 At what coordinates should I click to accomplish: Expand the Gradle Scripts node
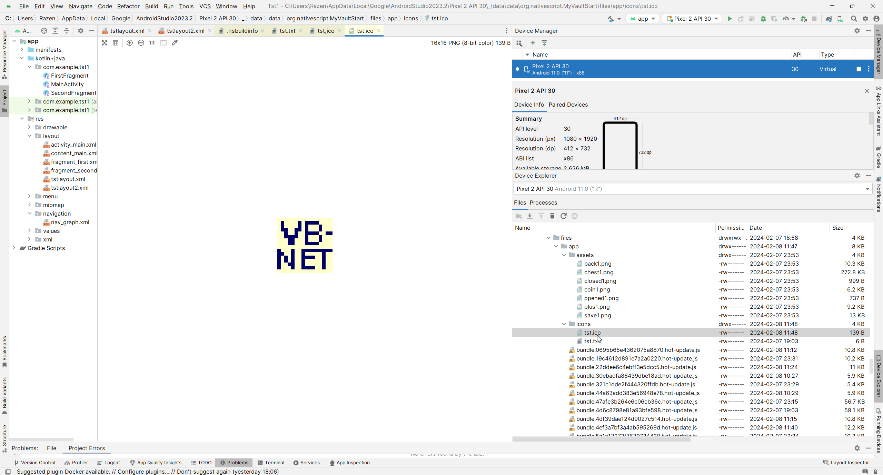pos(14,248)
